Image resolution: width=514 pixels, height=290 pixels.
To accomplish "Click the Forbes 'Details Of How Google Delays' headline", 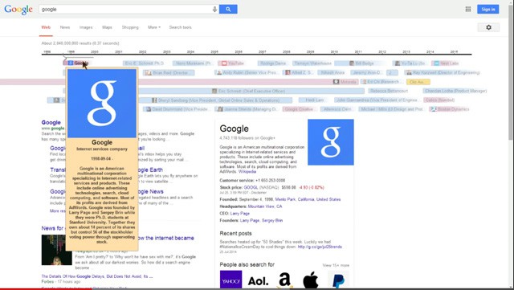I will (x=97, y=276).
